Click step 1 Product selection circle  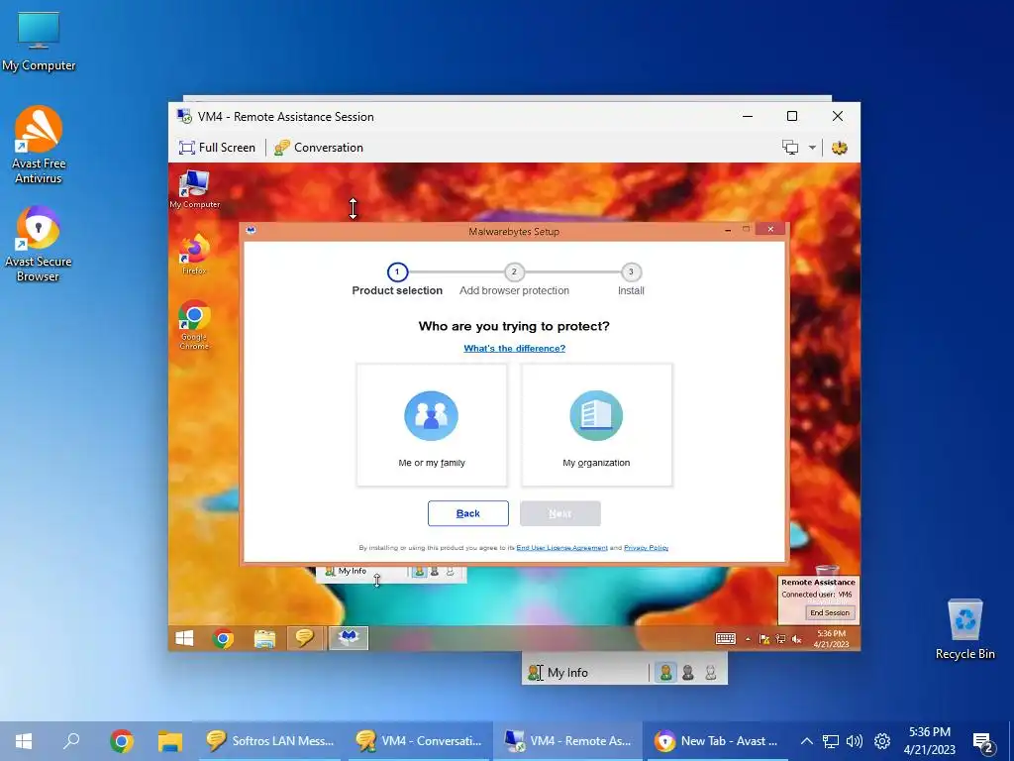[397, 272]
